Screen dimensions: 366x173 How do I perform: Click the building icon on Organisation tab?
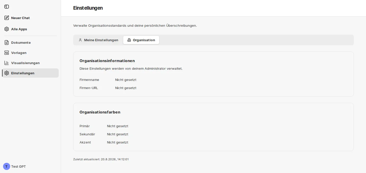129,40
